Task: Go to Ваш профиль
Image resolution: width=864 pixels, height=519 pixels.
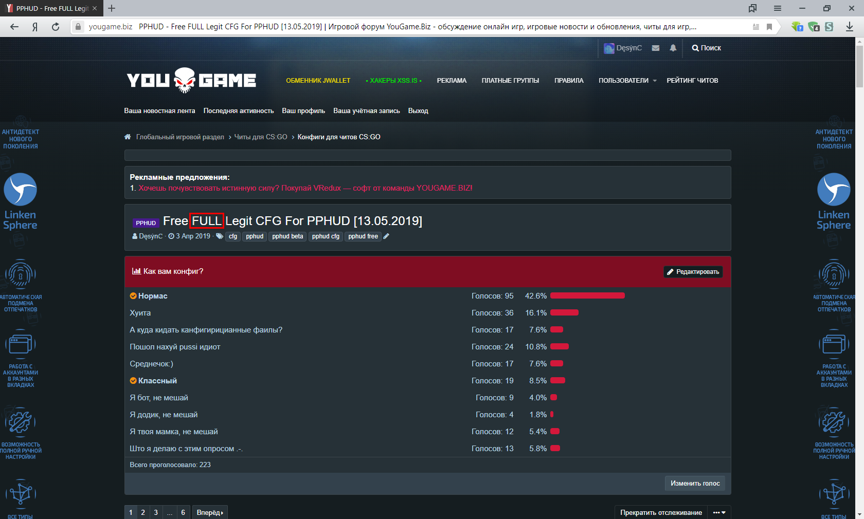Action: point(303,110)
